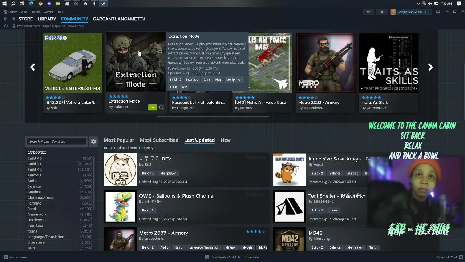Open workshop search settings gear
This screenshot has height=262, width=465.
[94, 142]
